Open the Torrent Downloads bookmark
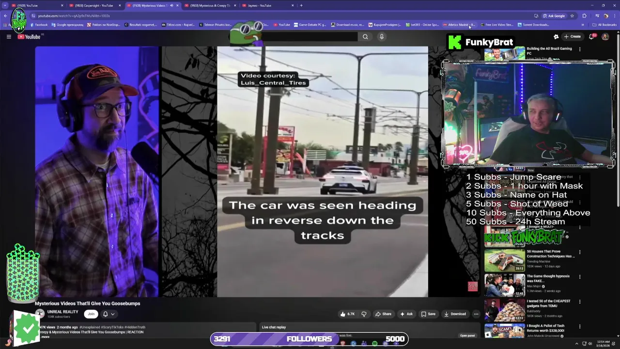This screenshot has height=349, width=620. 533,25
